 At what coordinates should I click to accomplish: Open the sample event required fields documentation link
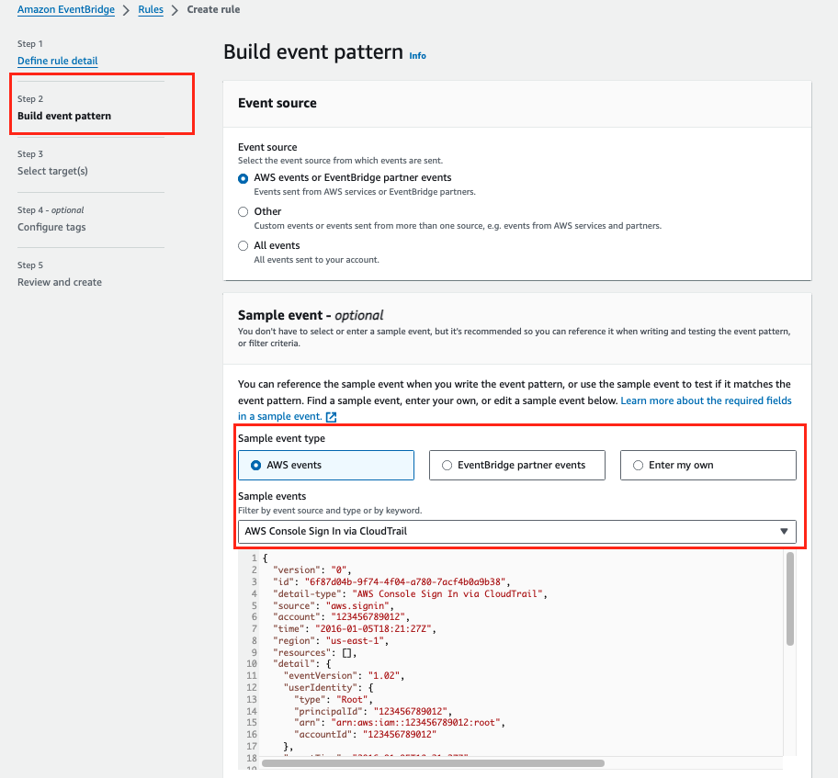click(x=707, y=400)
